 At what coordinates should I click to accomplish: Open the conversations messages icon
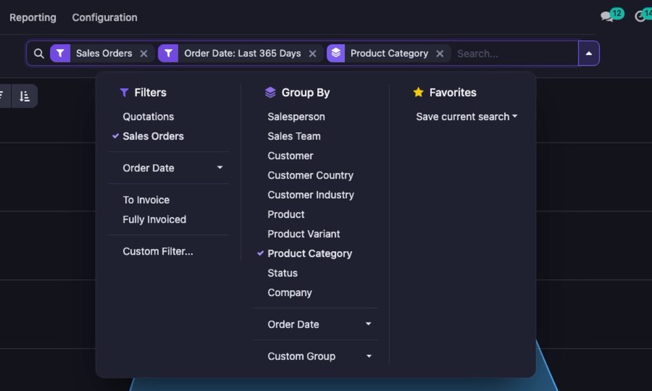click(x=606, y=16)
